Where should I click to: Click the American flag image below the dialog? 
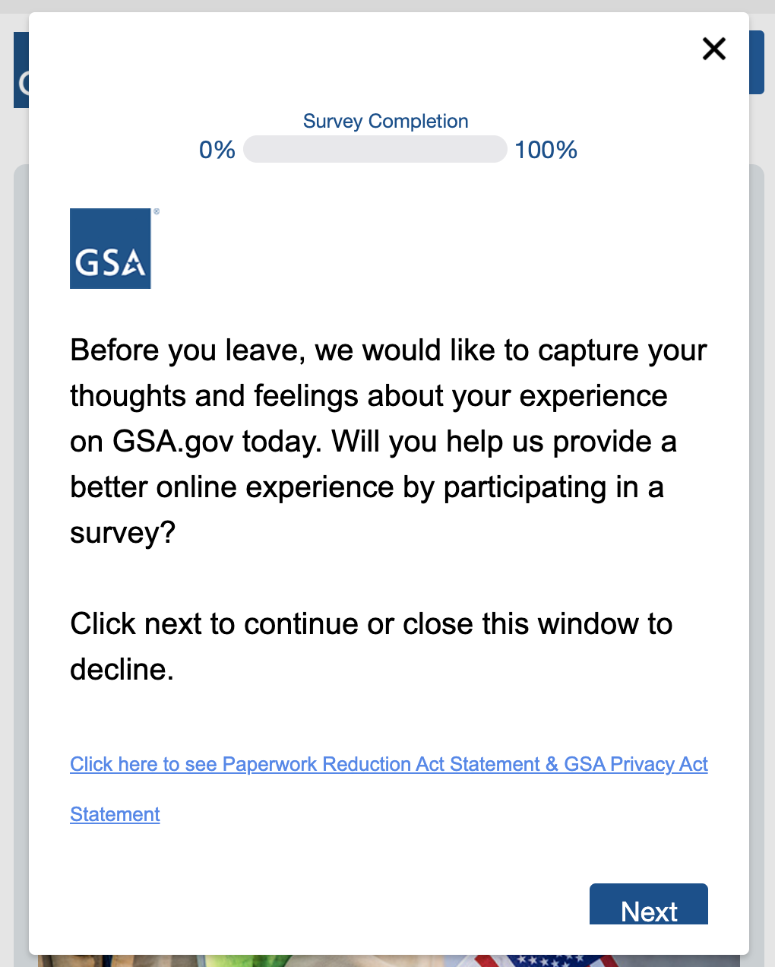(x=547, y=961)
